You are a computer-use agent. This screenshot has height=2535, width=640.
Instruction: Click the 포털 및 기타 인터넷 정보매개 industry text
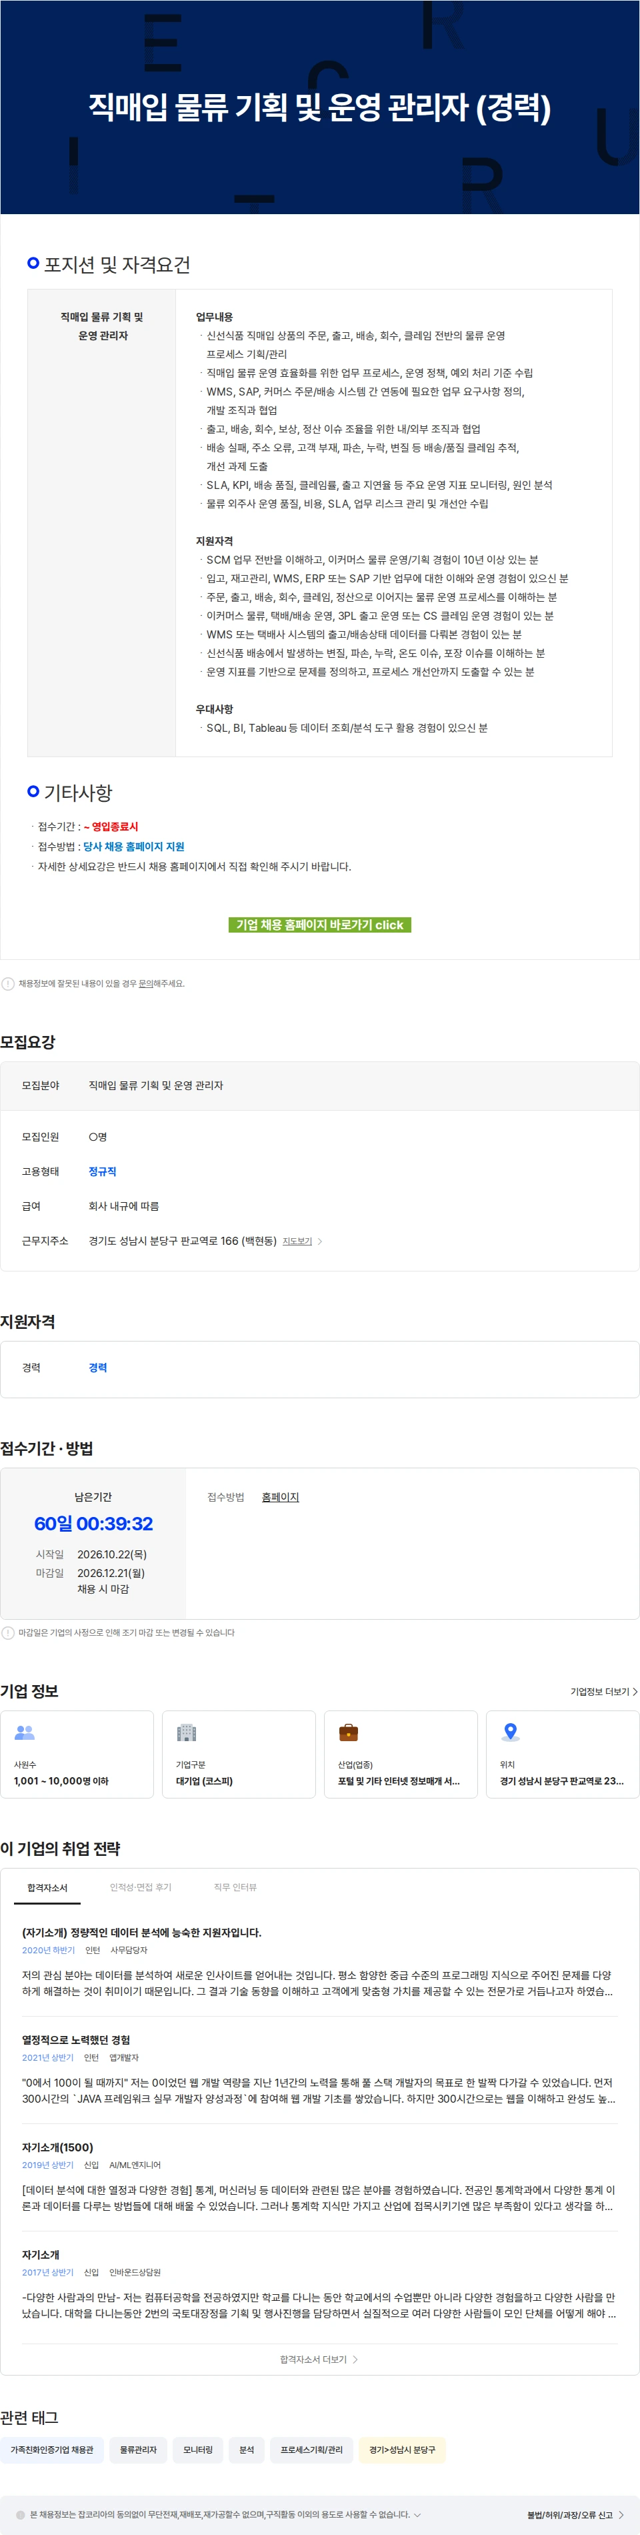pyautogui.click(x=399, y=1781)
